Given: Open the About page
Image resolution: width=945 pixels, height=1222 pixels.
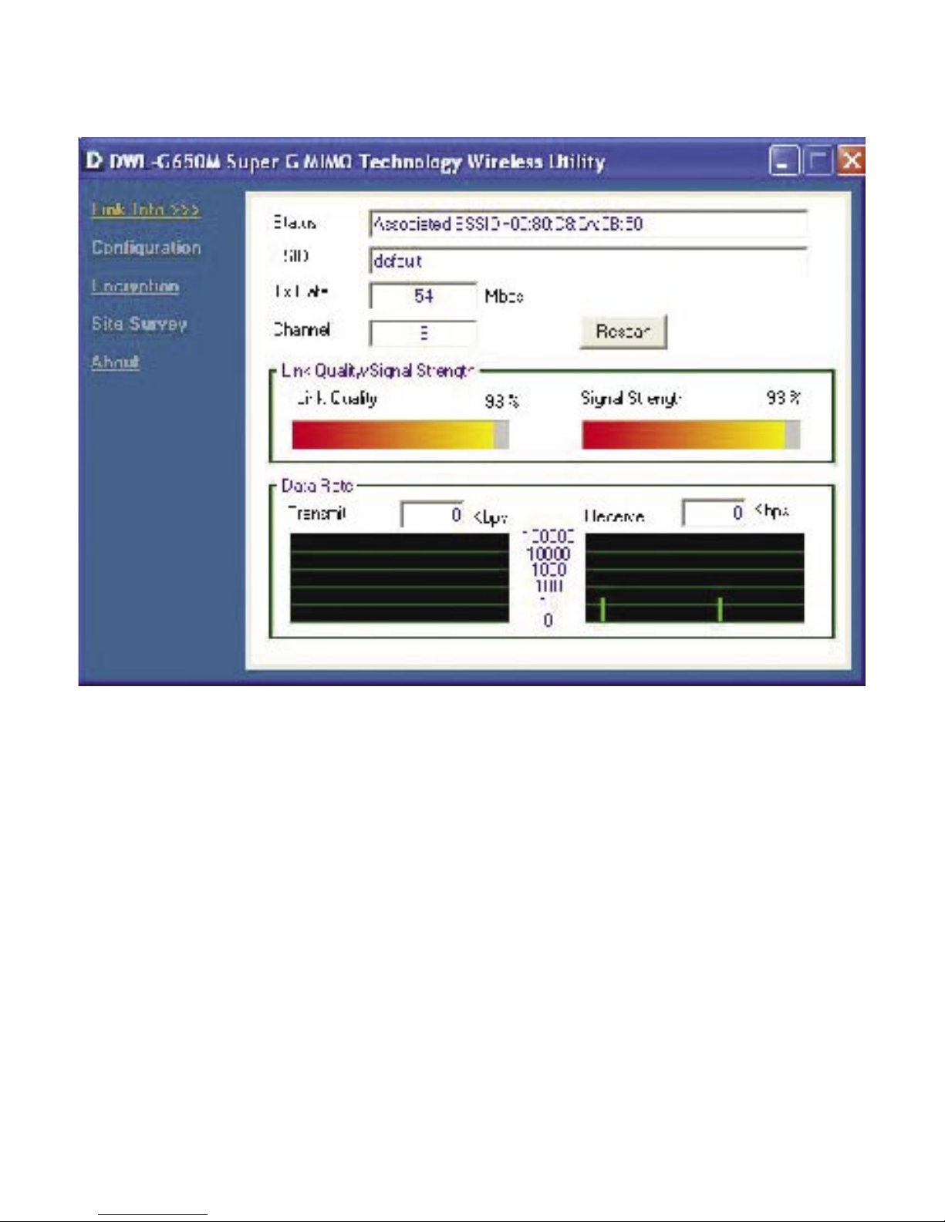Looking at the screenshot, I should [x=115, y=362].
